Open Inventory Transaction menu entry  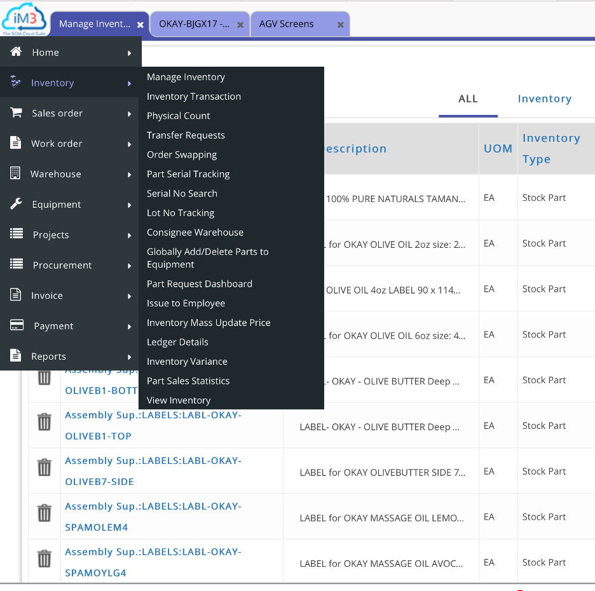click(x=194, y=97)
